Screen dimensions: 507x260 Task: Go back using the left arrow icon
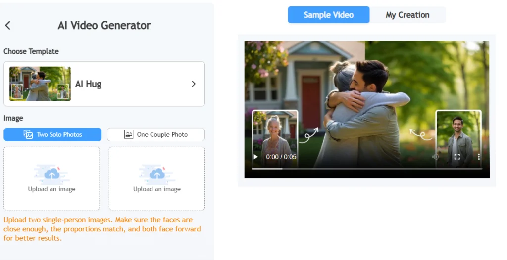8,25
